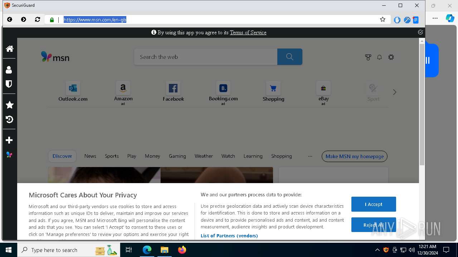Open the news story thumbnail image
Viewport: 458px width, 257px height.
coord(160,175)
